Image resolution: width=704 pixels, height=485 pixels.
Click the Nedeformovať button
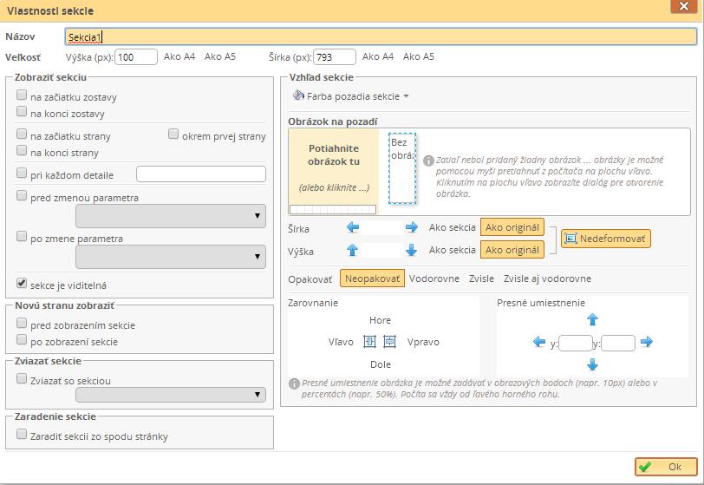click(606, 239)
